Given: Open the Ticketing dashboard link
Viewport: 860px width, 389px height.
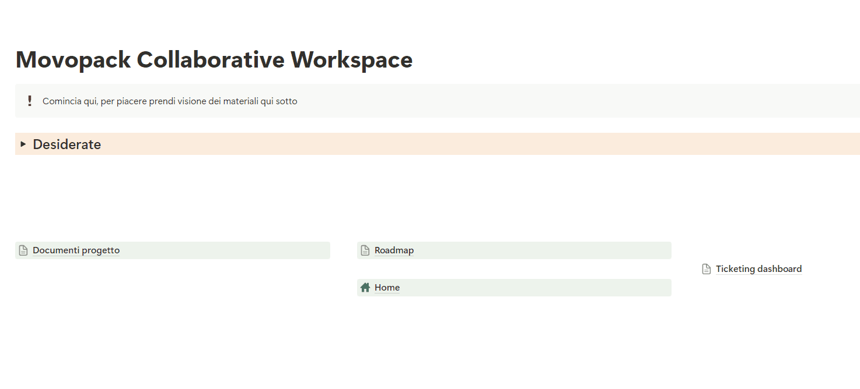Looking at the screenshot, I should [758, 268].
